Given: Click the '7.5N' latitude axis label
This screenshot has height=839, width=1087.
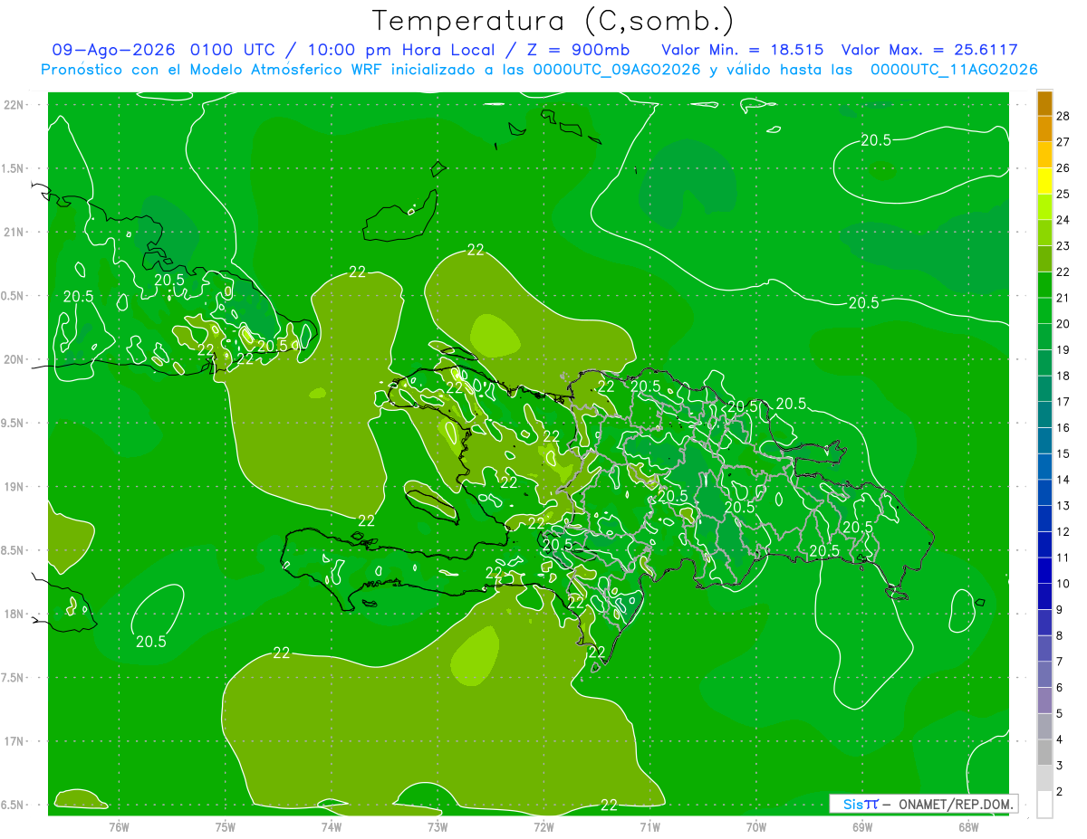Looking at the screenshot, I should tap(13, 678).
